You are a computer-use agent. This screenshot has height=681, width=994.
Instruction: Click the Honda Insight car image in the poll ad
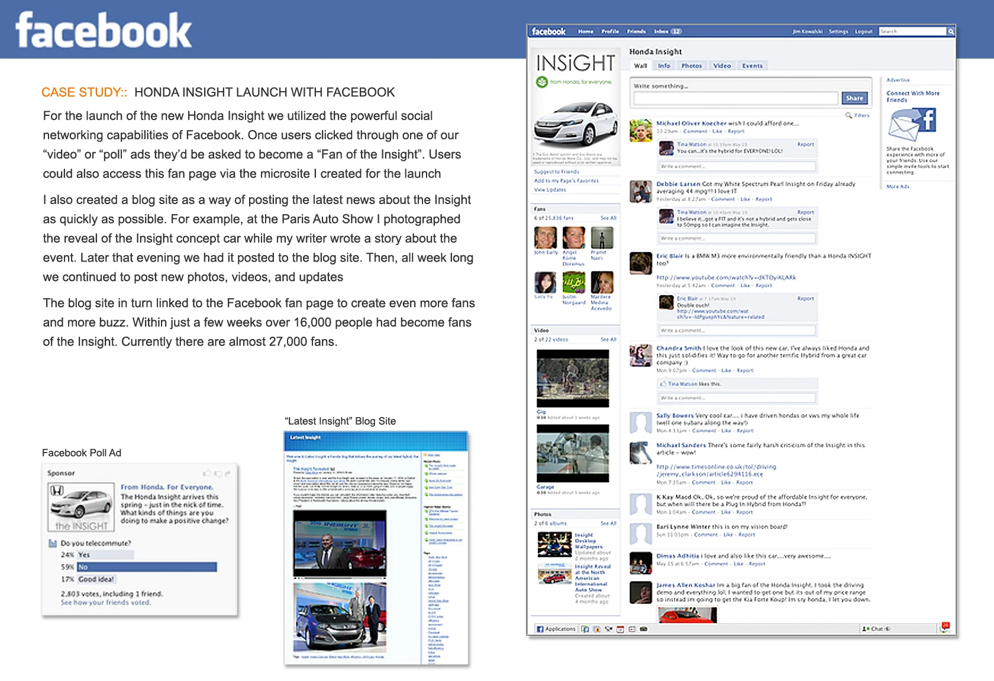pyautogui.click(x=81, y=507)
